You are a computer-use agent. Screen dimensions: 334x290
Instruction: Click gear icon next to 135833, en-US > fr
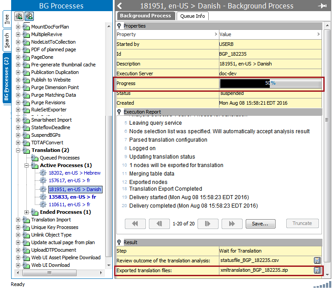[43, 197]
